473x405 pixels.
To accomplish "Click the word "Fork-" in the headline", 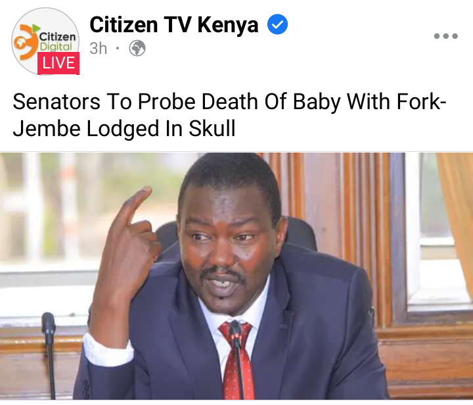I will pos(421,101).
